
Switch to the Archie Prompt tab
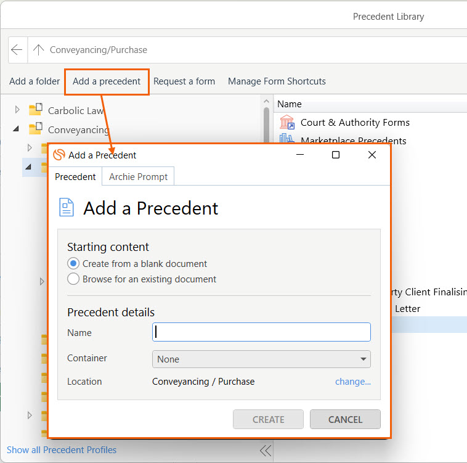(x=138, y=176)
